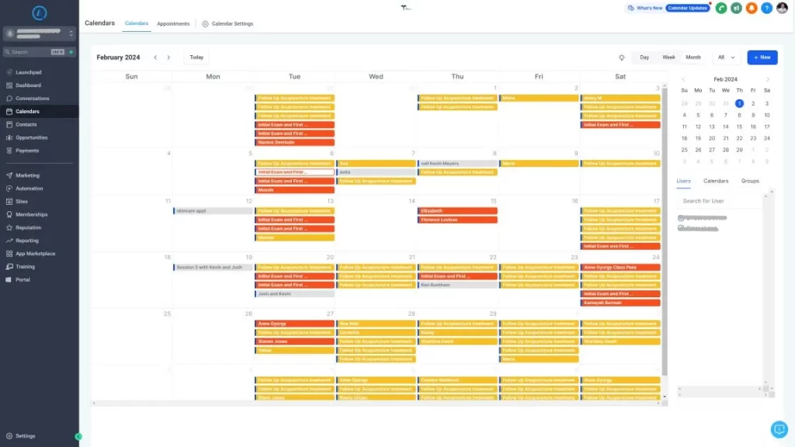Open the support chat bubble icon

[x=779, y=429]
